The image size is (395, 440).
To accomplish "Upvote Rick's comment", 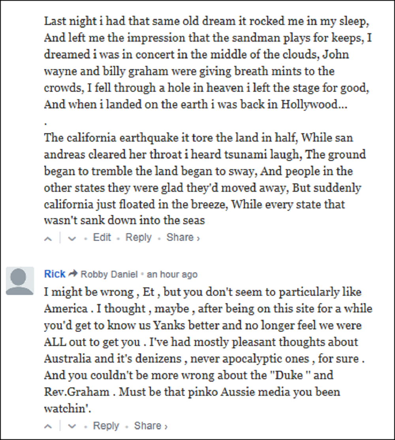I will click(48, 427).
